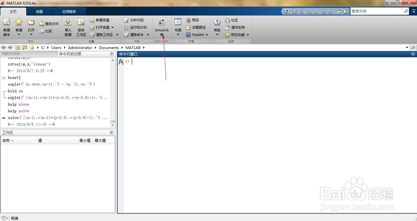Click the Users segment in the path
The image size is (417, 221).
[x=56, y=47]
